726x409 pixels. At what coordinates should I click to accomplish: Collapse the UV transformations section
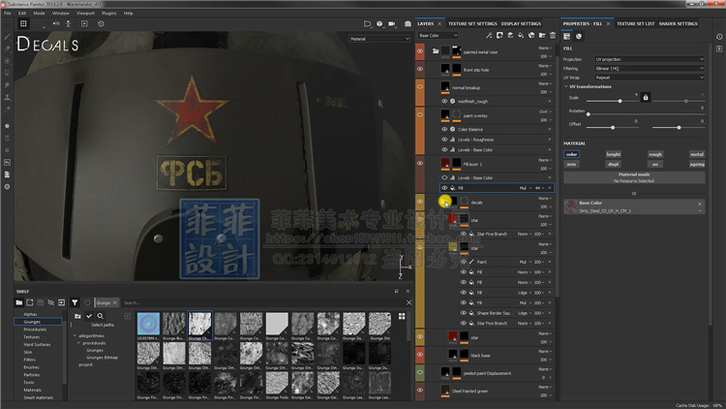point(566,86)
